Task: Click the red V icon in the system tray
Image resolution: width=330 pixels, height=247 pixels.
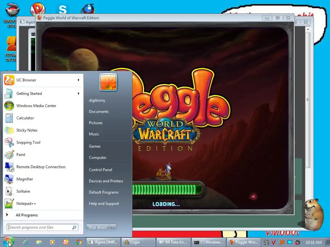Action: [274, 242]
